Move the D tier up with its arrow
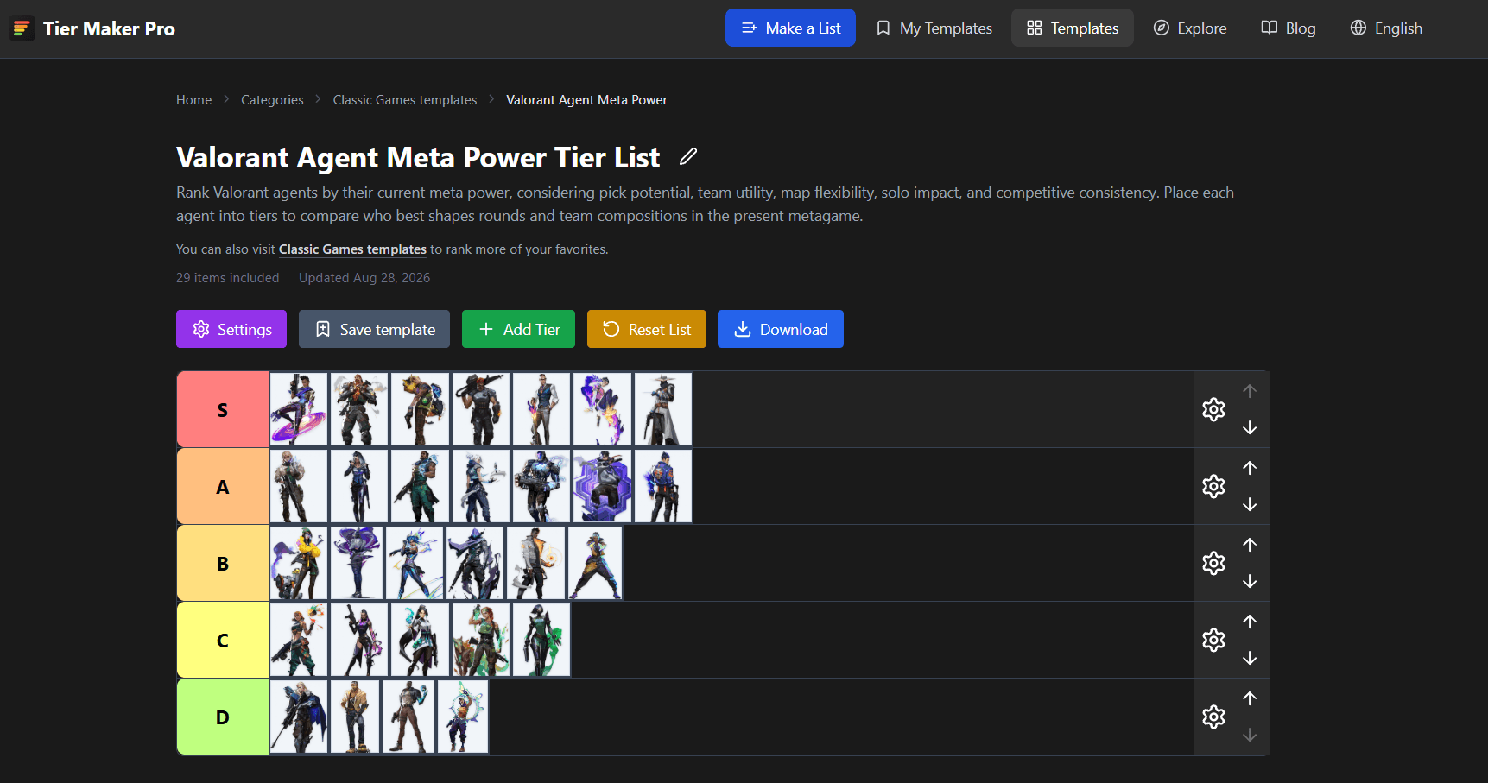The image size is (1488, 783). 1250,698
